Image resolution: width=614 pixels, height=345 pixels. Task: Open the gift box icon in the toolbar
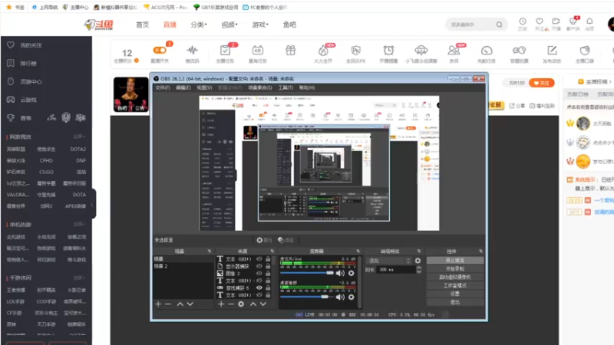click(x=291, y=51)
